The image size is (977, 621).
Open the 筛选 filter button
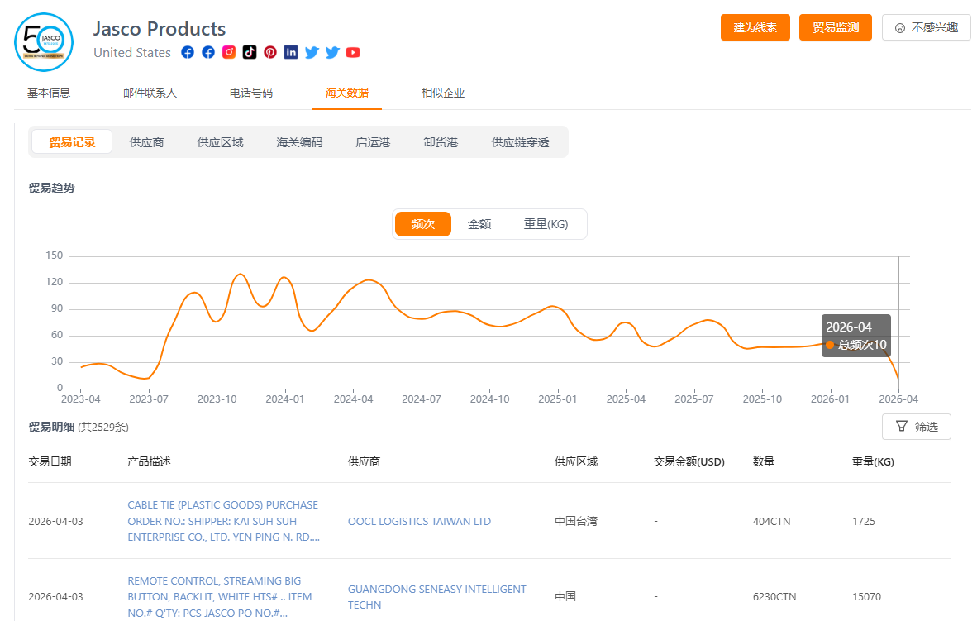pos(917,427)
